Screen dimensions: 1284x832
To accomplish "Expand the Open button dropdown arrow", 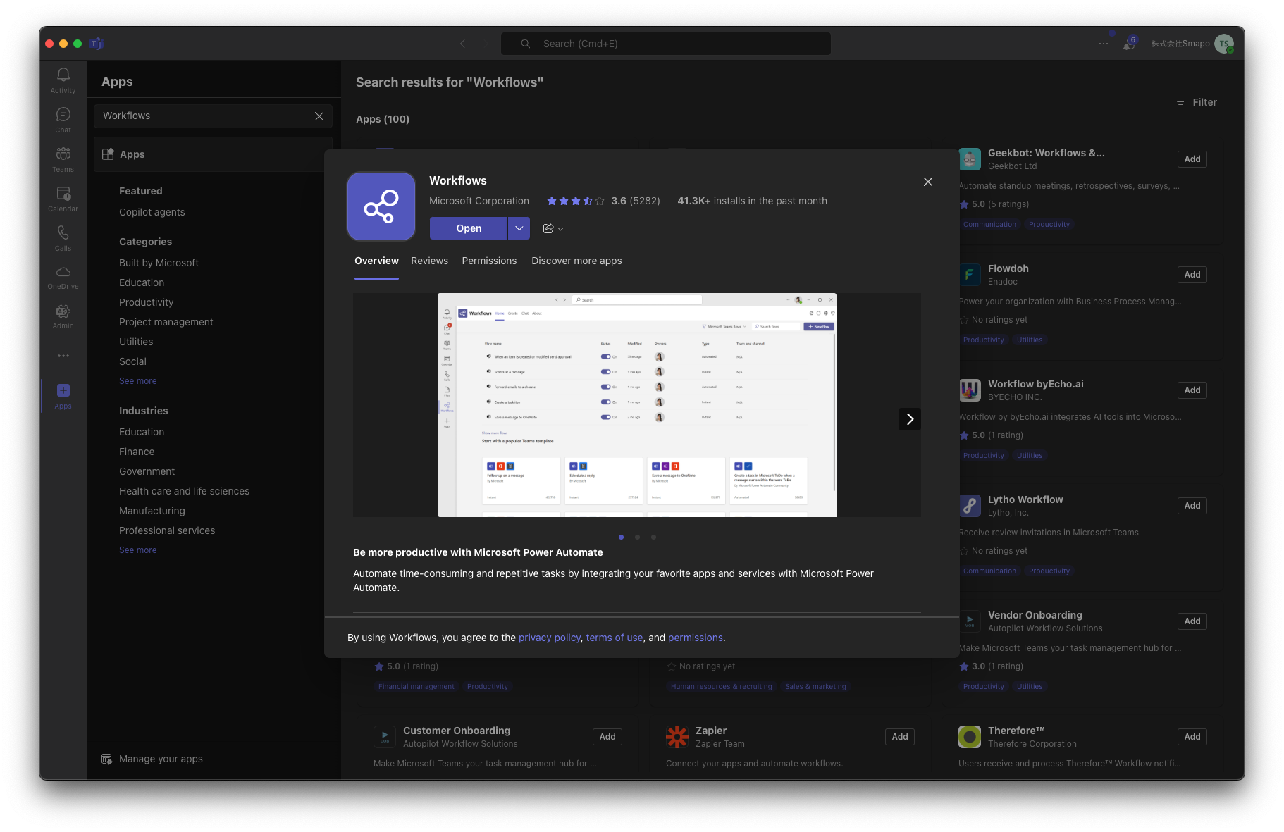I will [519, 228].
